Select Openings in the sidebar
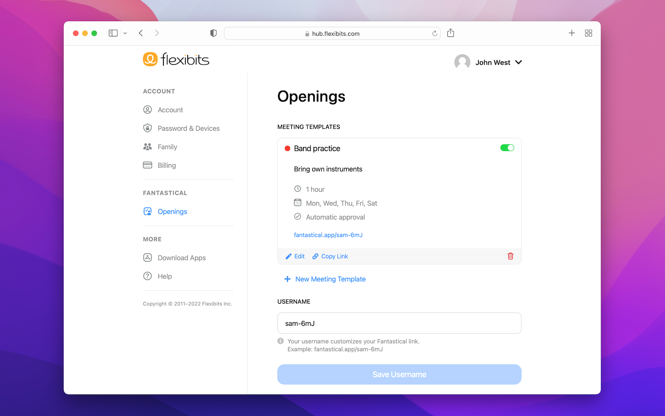The height and width of the screenshot is (416, 665). 165,211
